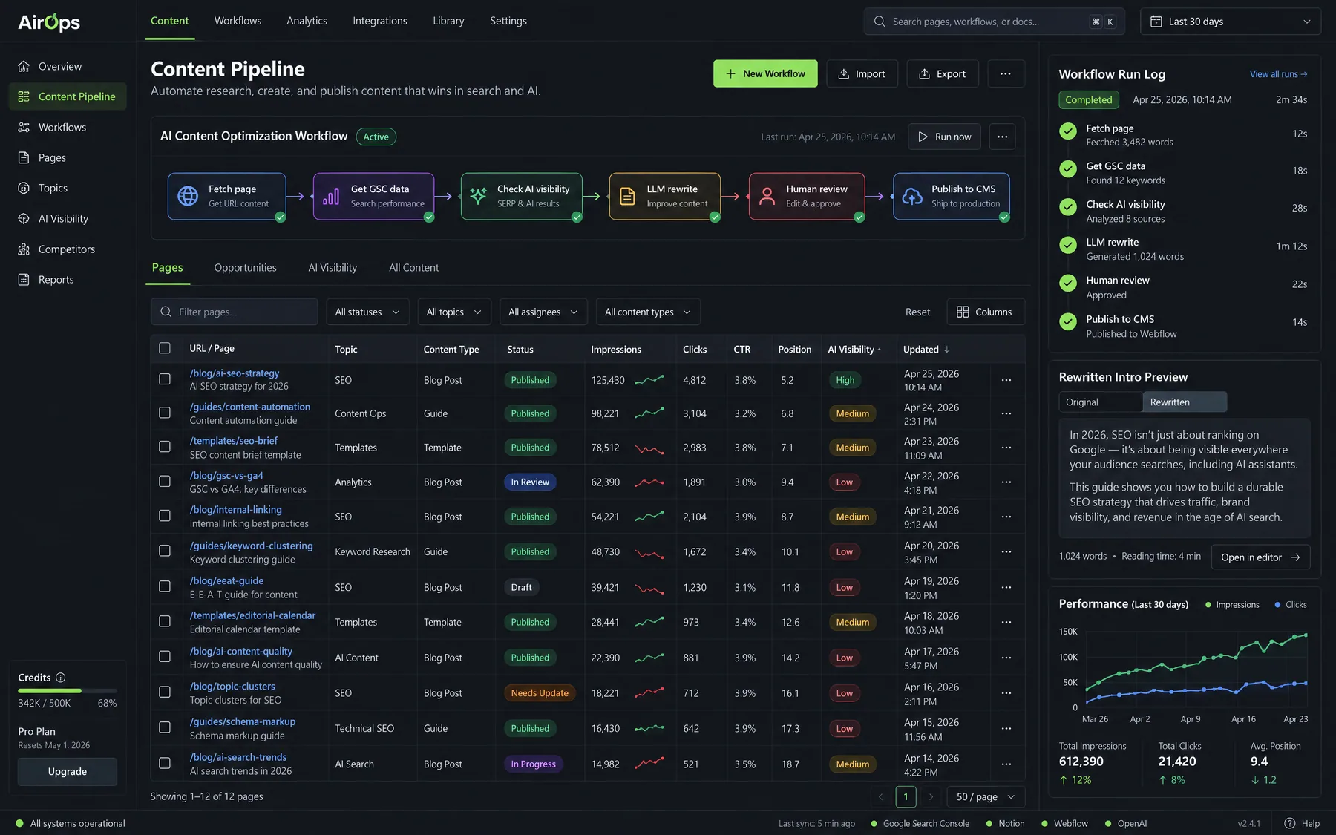
Task: Open the page header more options menu
Action: 1006,73
